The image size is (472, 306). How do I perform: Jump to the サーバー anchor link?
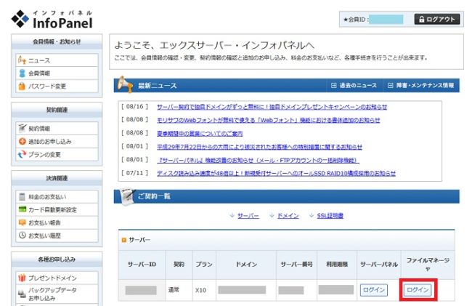(x=248, y=216)
